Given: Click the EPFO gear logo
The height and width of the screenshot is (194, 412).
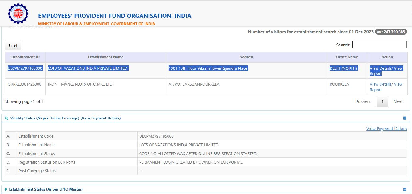Looking at the screenshot, I should coord(18,14).
